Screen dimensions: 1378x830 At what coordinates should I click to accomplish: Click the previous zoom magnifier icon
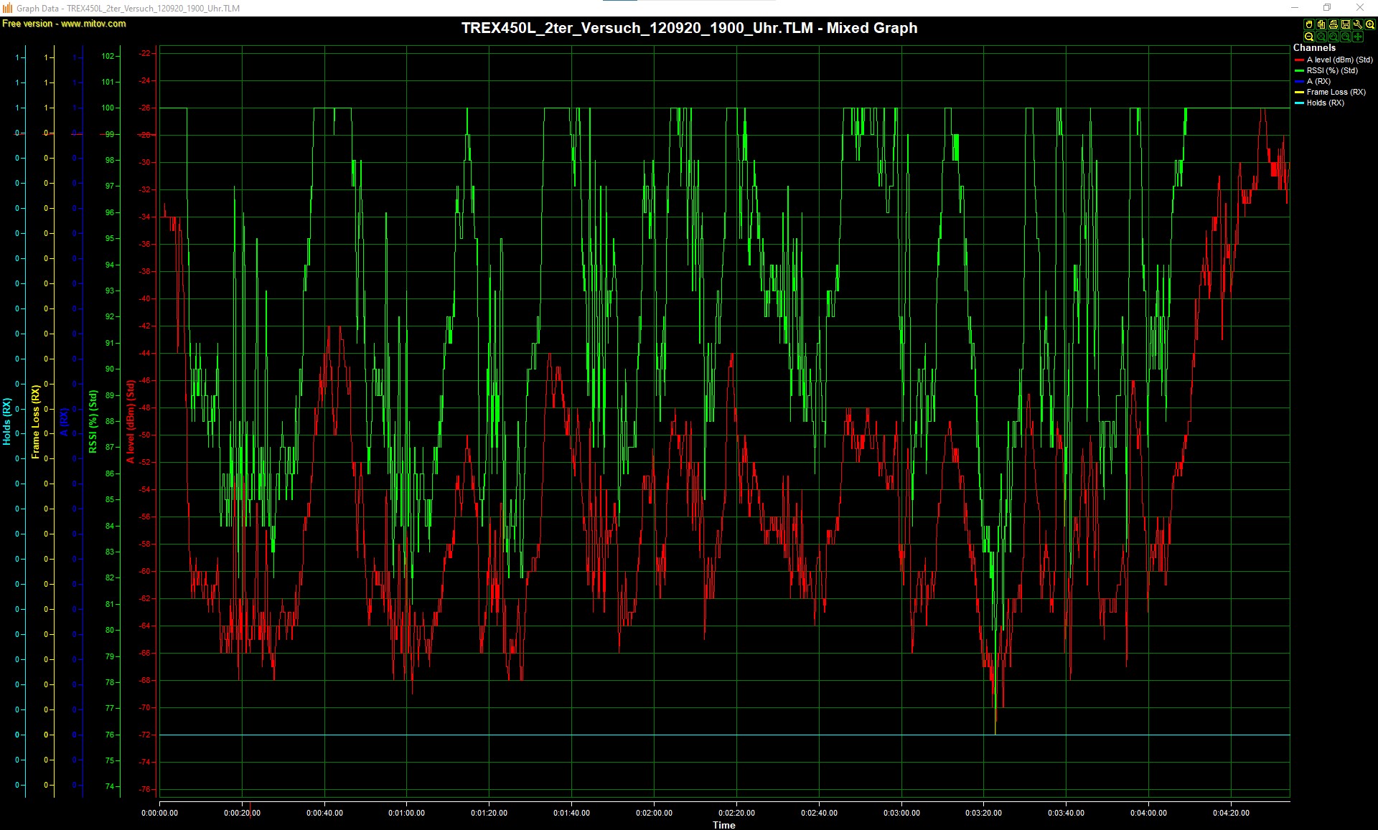1334,37
